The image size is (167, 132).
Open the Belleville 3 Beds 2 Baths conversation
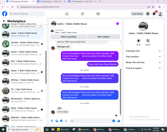[22, 119]
